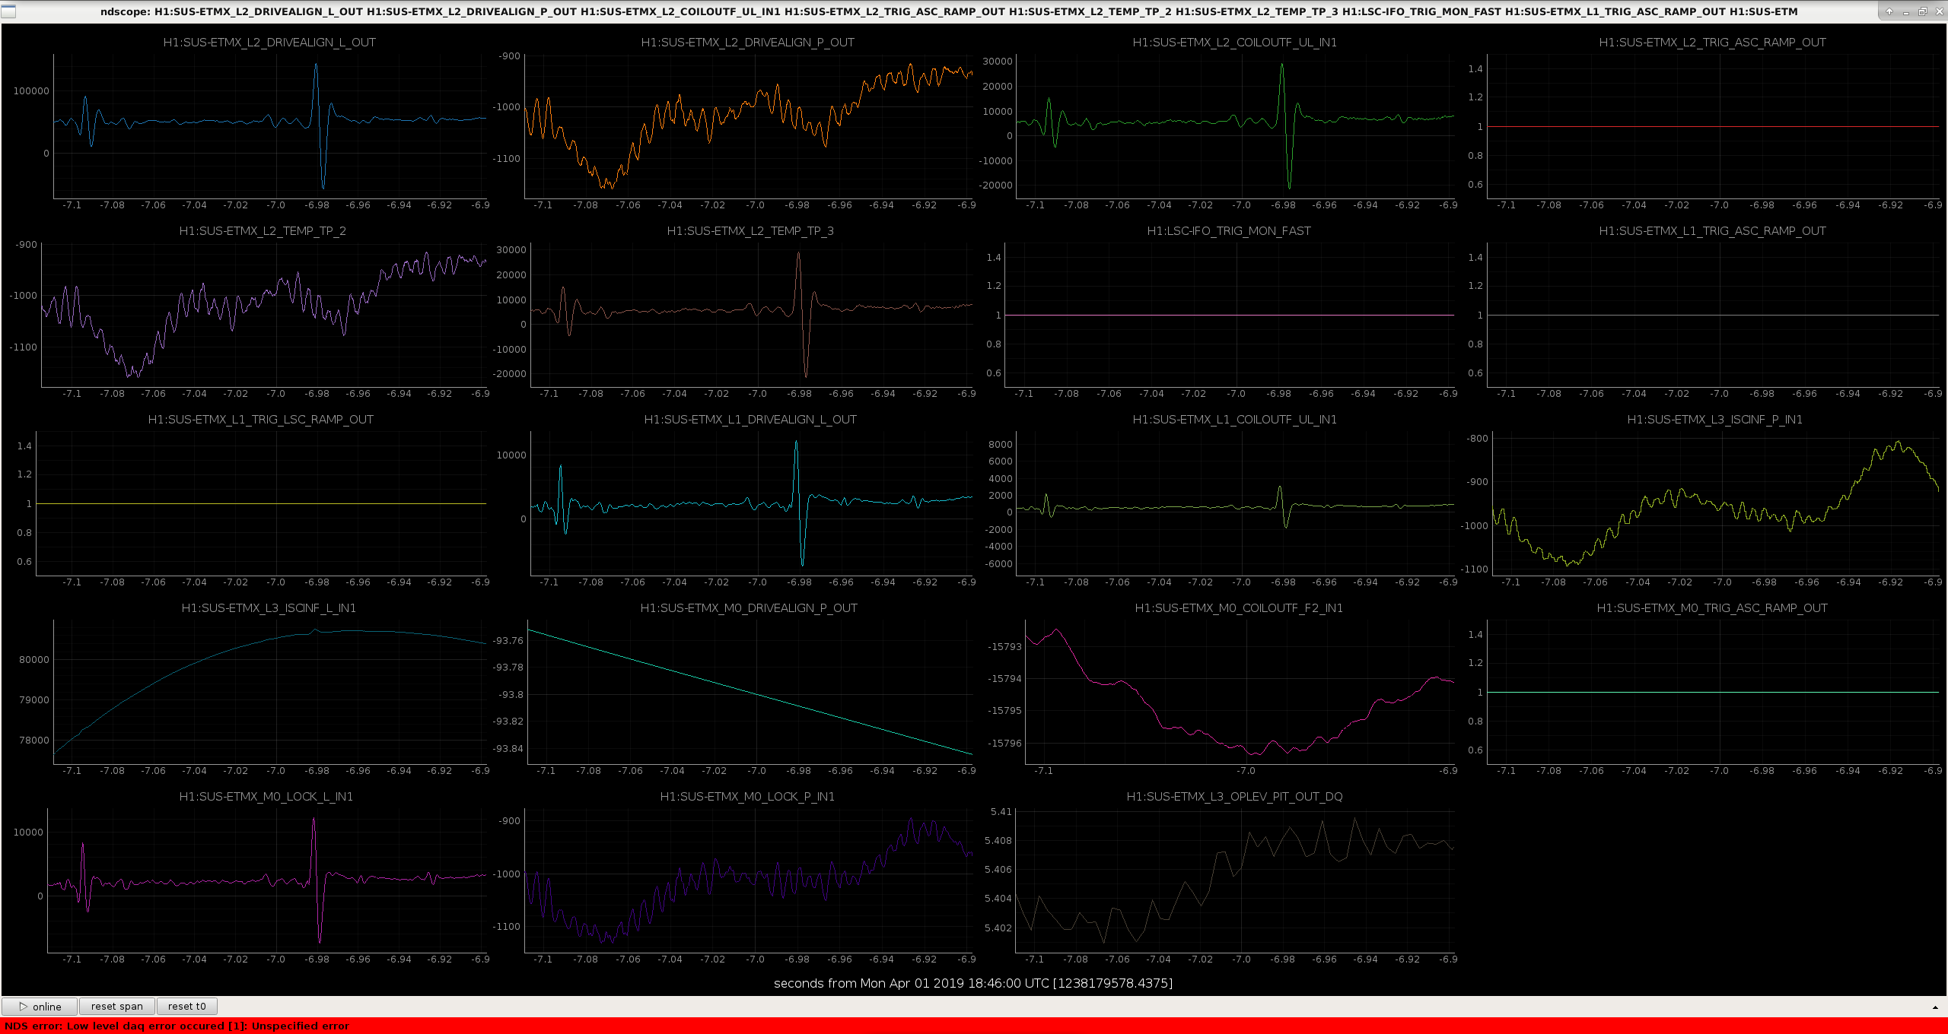Select the L2_DRIVEALIGN_P_OUT orange trace plot
The image size is (1948, 1034).
tap(748, 126)
